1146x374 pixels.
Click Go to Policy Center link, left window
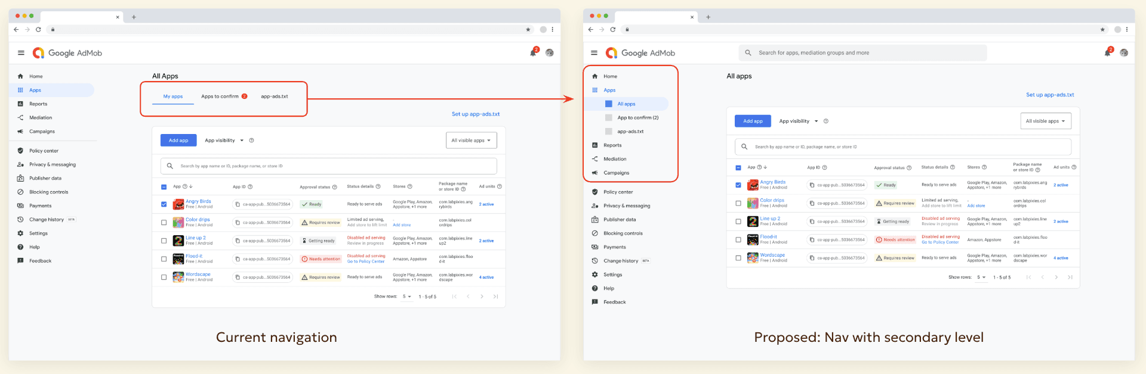tap(366, 261)
